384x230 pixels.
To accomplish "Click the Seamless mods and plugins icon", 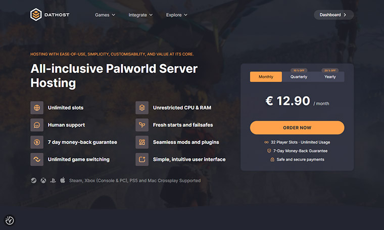I will pyautogui.click(x=142, y=142).
